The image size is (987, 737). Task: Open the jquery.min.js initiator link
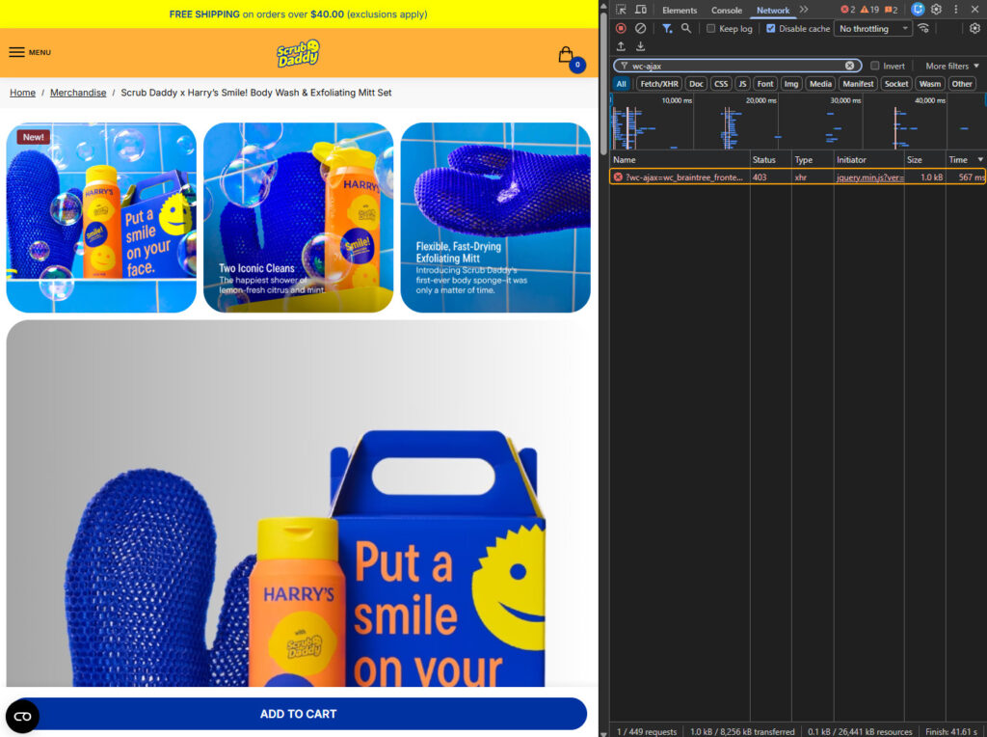pyautogui.click(x=870, y=177)
